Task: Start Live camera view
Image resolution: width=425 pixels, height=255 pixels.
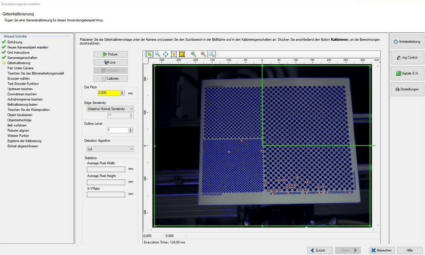Action: pos(110,62)
